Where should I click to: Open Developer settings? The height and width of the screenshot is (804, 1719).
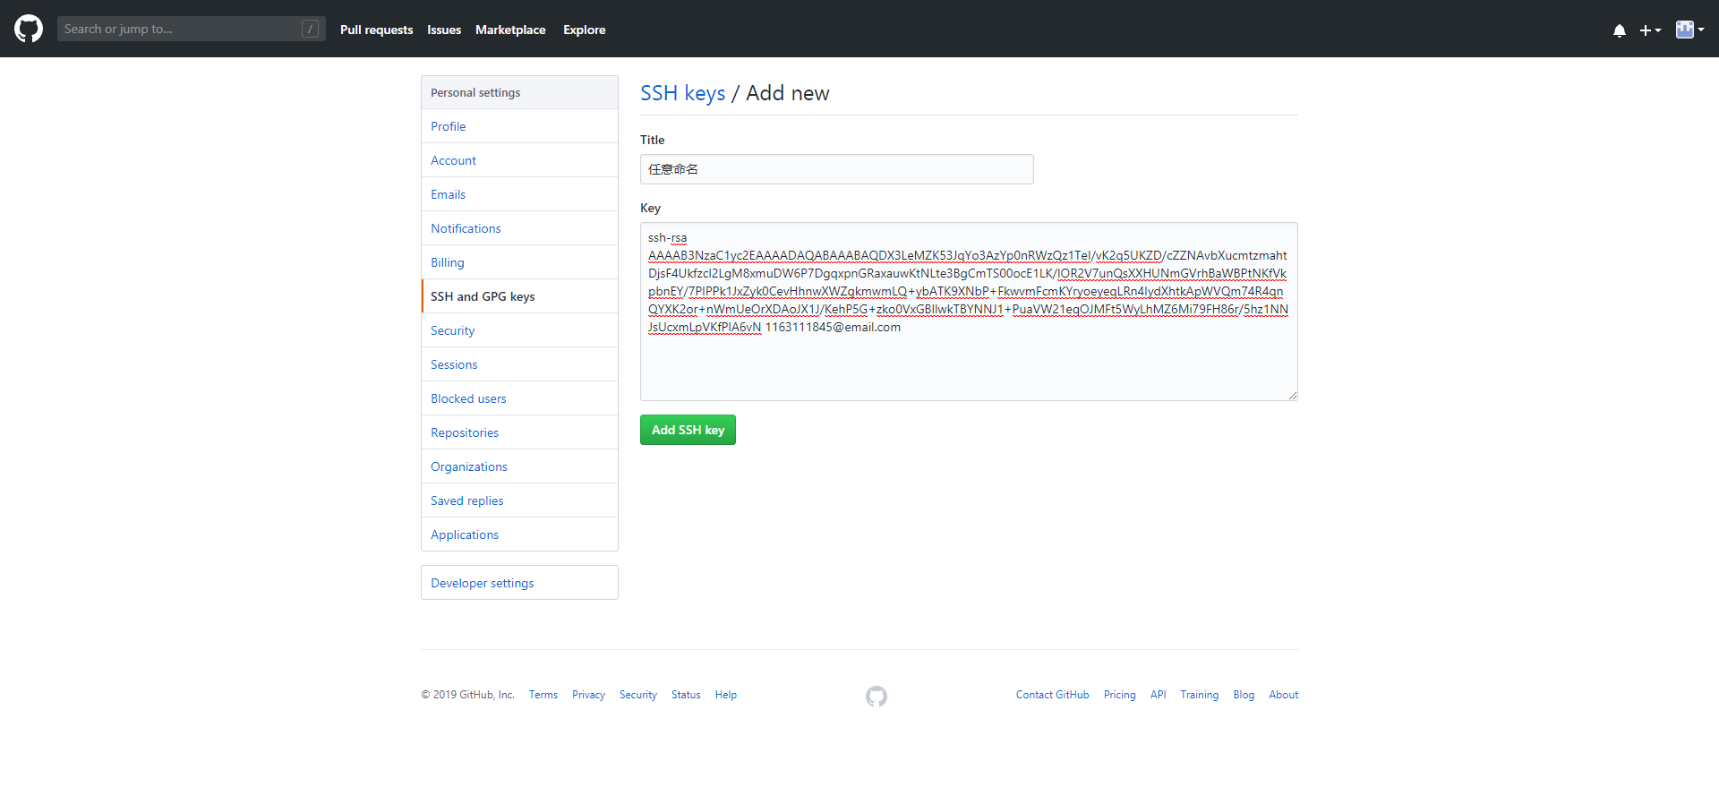pos(519,583)
